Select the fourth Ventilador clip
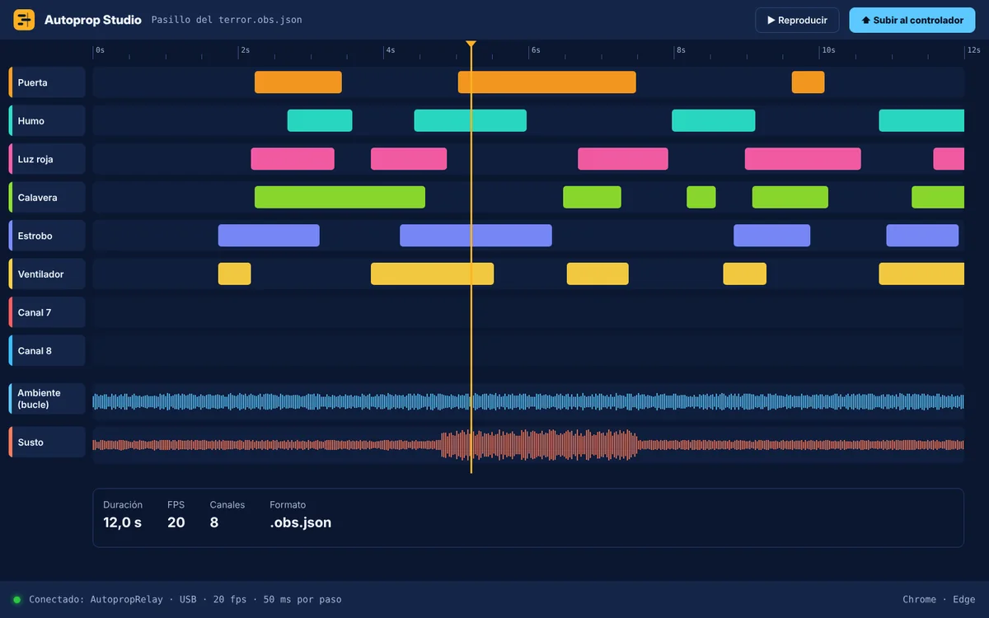Viewport: 989px width, 618px height. pyautogui.click(x=745, y=274)
